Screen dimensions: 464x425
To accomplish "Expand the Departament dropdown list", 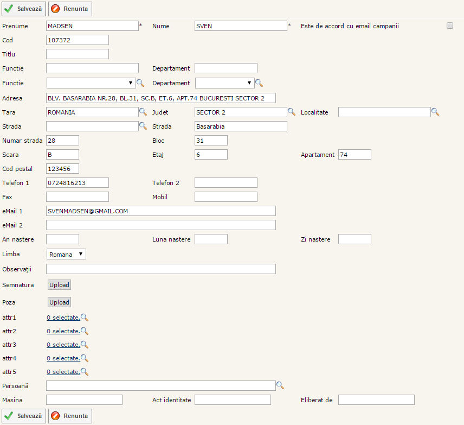I will point(225,83).
